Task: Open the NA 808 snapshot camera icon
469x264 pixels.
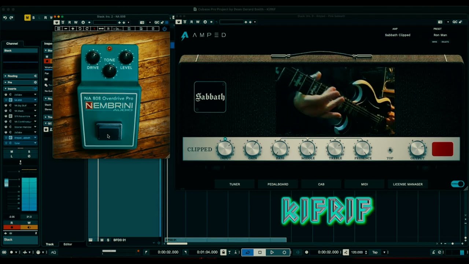Action: [x=142, y=22]
